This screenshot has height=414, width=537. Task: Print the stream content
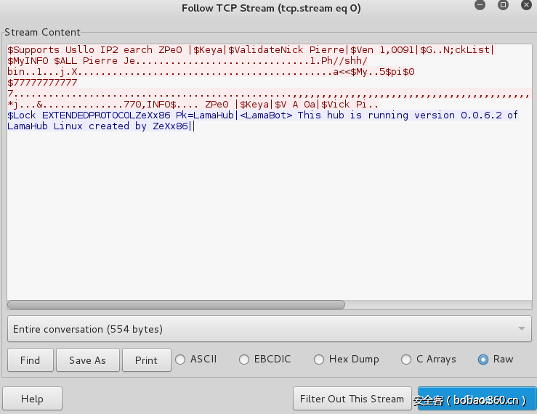pyautogui.click(x=146, y=360)
